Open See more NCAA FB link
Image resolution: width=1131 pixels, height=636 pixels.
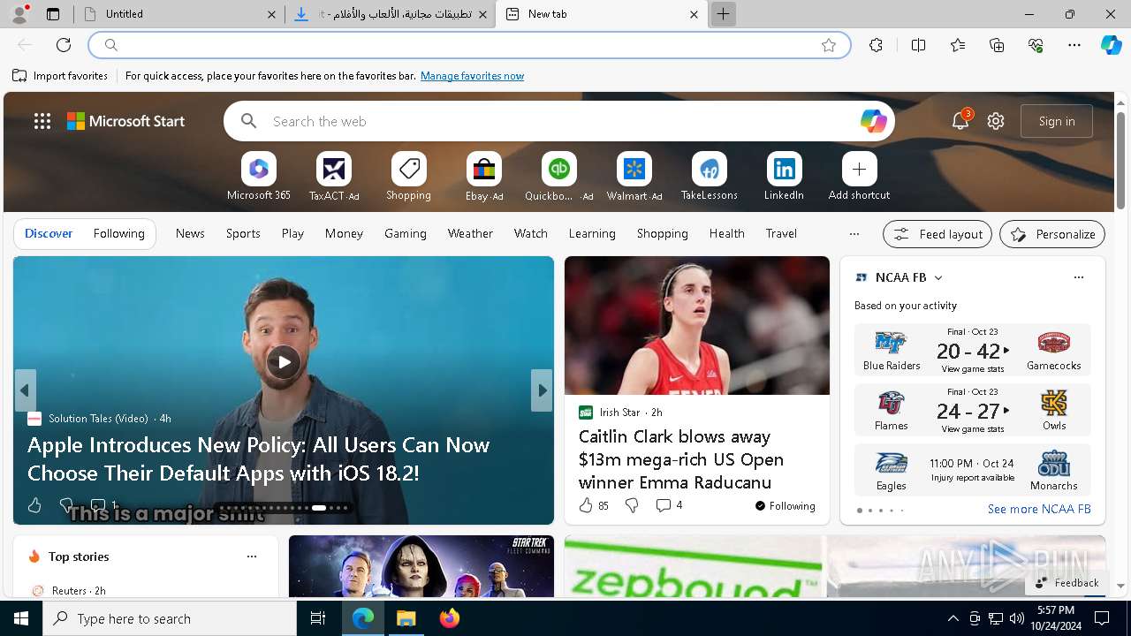1039,509
